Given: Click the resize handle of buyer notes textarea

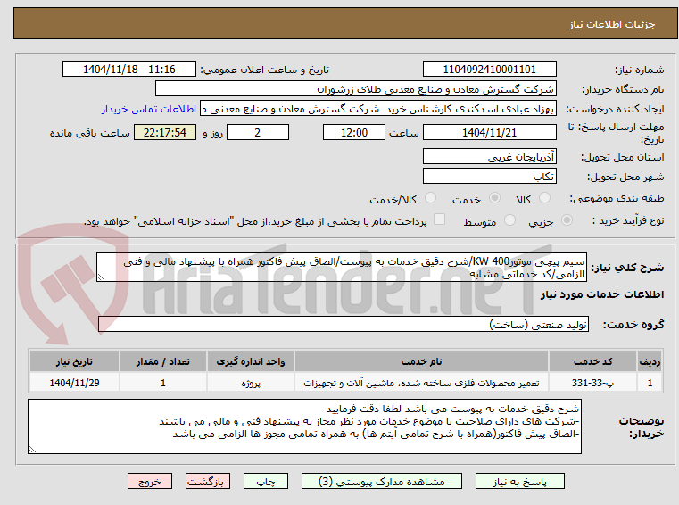Looking at the screenshot, I should pos(32,449).
